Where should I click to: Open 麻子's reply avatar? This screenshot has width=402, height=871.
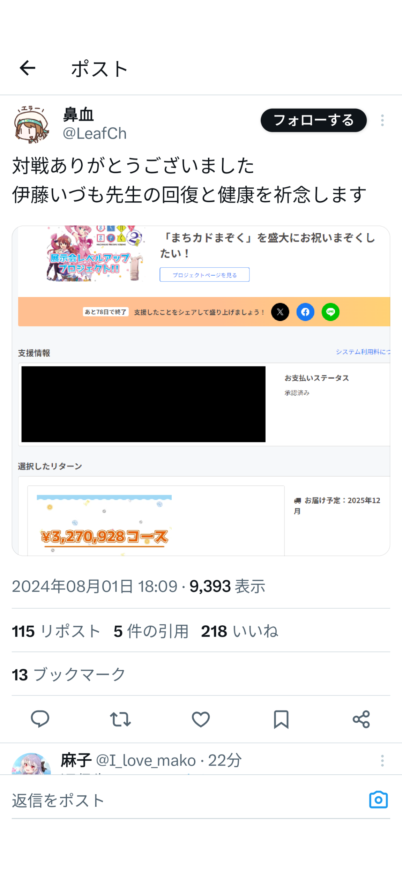(x=31, y=764)
